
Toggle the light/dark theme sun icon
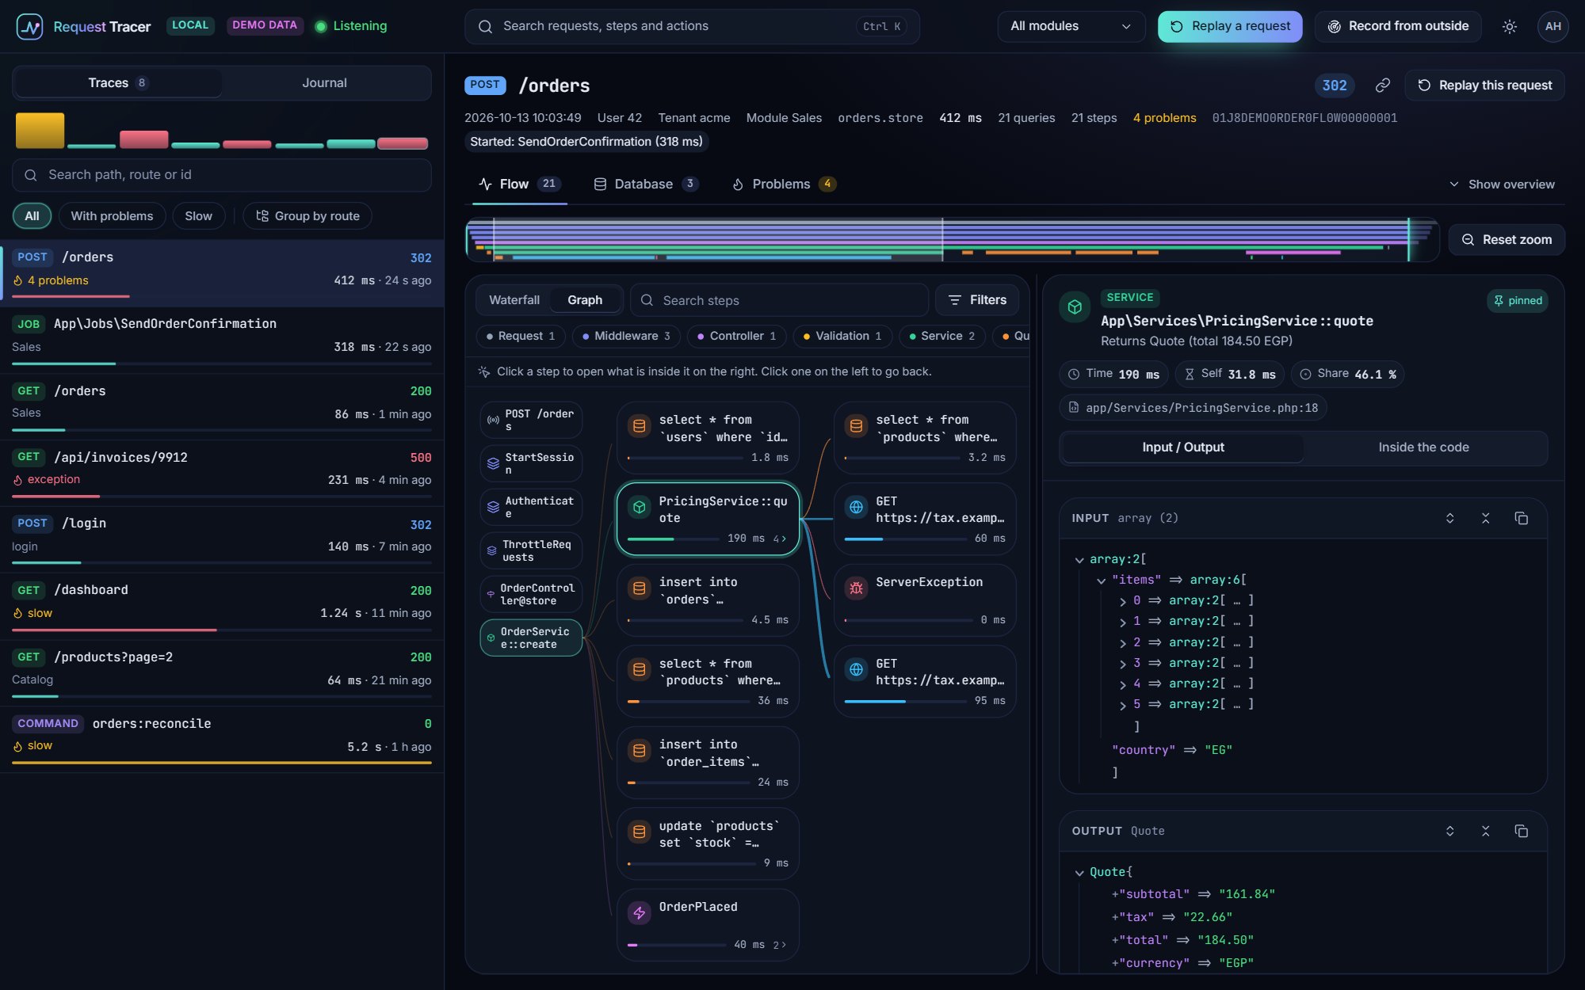[x=1509, y=26]
